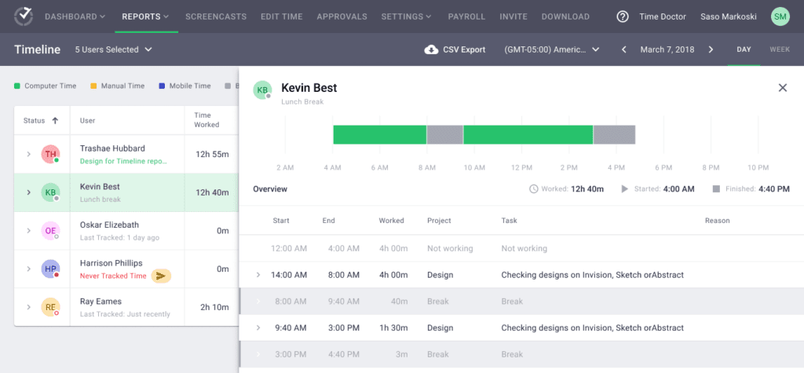Click the Payroll navigation link
The width and height of the screenshot is (804, 373).
[466, 16]
